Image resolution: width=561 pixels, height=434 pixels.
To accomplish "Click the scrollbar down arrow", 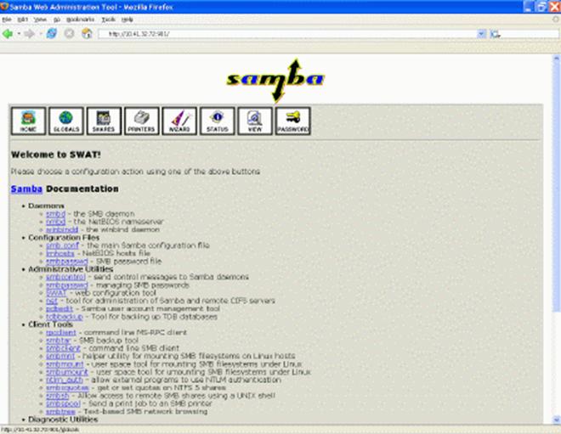I will click(557, 420).
